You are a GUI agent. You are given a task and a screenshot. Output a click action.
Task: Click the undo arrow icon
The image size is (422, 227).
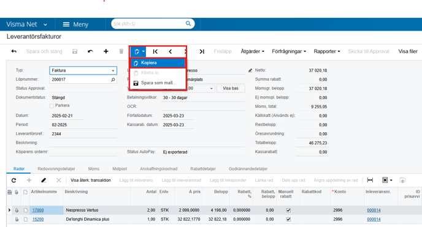[x=90, y=51]
